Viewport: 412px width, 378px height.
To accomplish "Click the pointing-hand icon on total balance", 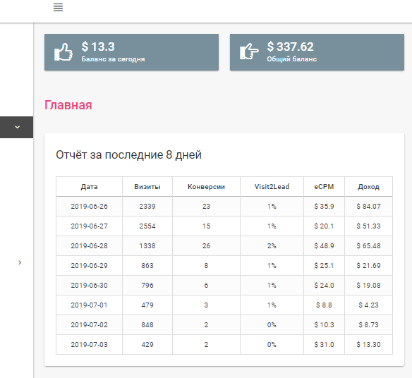I will tap(249, 51).
